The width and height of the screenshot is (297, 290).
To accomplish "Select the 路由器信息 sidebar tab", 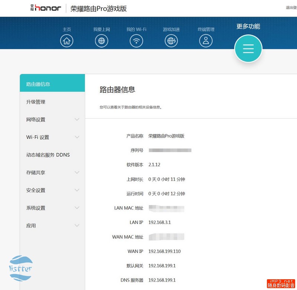I will point(38,84).
